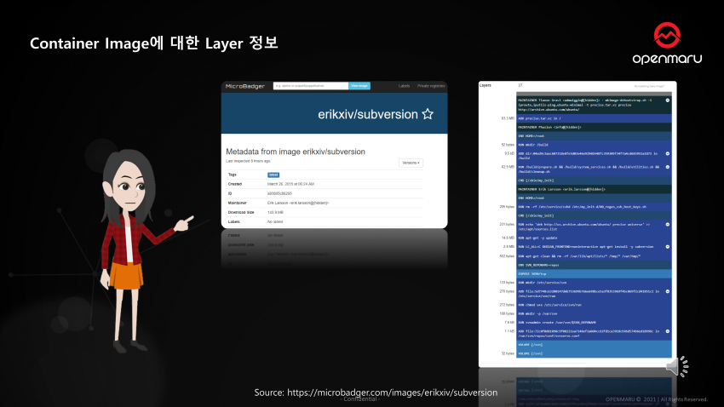The width and height of the screenshot is (724, 407).
Task: Click the 'erikxiv/subversion' banner title
Action: [368, 114]
